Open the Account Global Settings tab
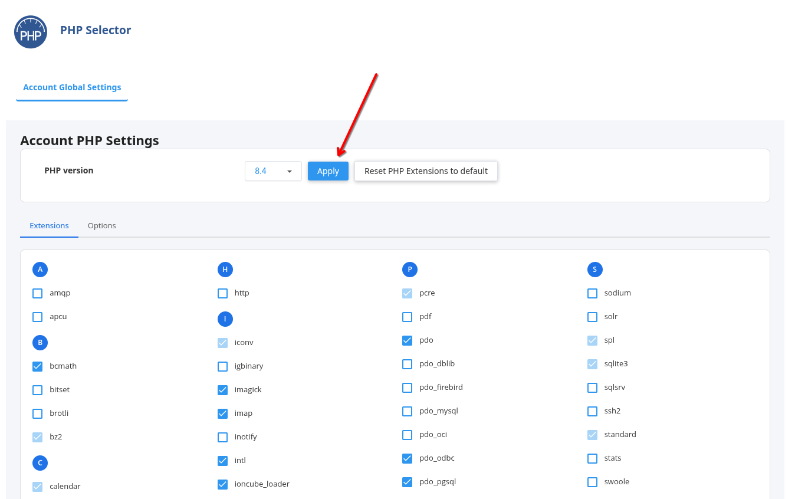The image size is (795, 499). 72,87
